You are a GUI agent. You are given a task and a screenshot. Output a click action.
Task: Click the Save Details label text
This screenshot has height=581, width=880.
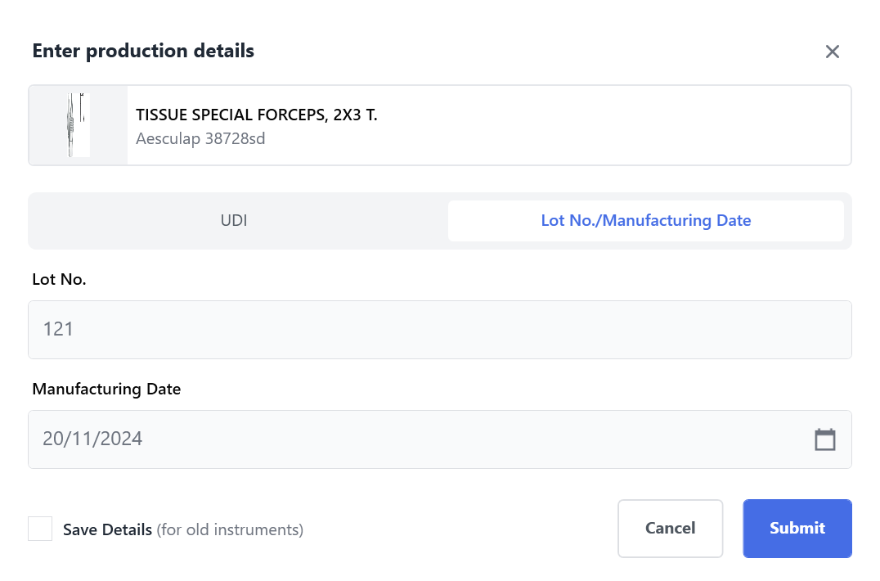pos(107,529)
